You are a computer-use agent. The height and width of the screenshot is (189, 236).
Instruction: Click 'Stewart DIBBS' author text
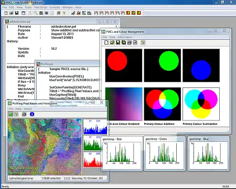coord(62,38)
